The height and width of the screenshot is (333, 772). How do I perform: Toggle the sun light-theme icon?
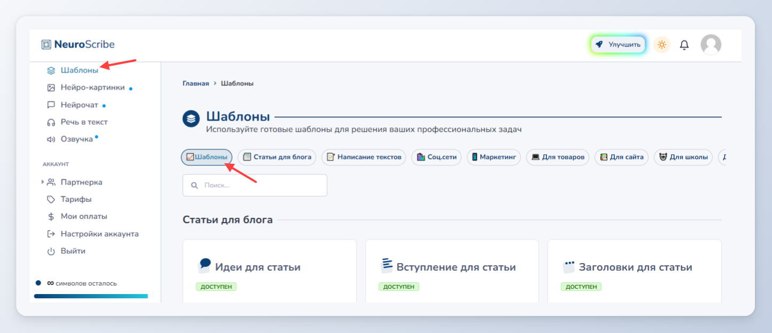point(662,45)
